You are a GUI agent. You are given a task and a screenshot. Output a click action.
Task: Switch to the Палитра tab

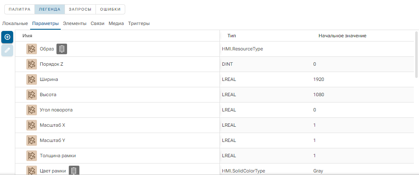click(20, 9)
